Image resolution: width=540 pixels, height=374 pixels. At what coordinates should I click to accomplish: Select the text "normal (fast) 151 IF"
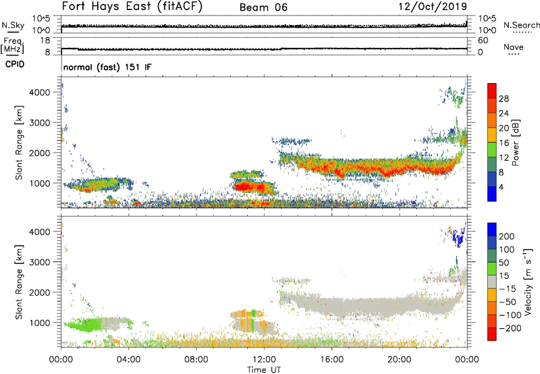point(107,67)
